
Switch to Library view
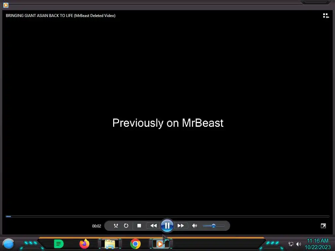[x=326, y=16]
